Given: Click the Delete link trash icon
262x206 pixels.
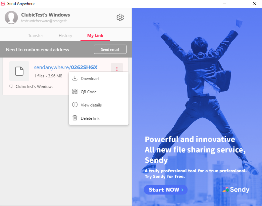Looking at the screenshot, I should [x=75, y=118].
